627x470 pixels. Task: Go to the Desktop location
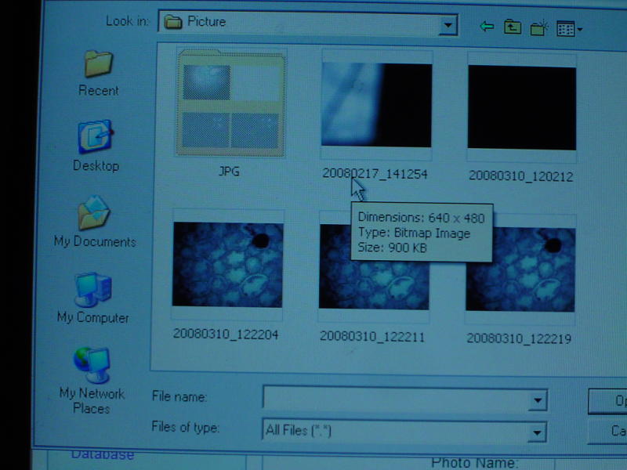coord(96,146)
